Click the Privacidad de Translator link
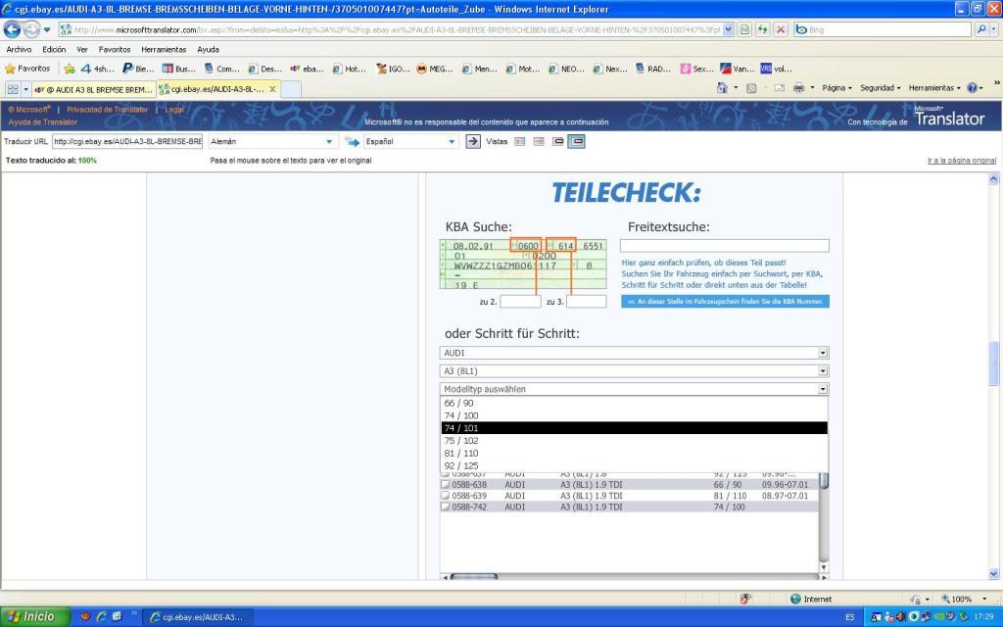This screenshot has width=1003, height=627. point(108,110)
